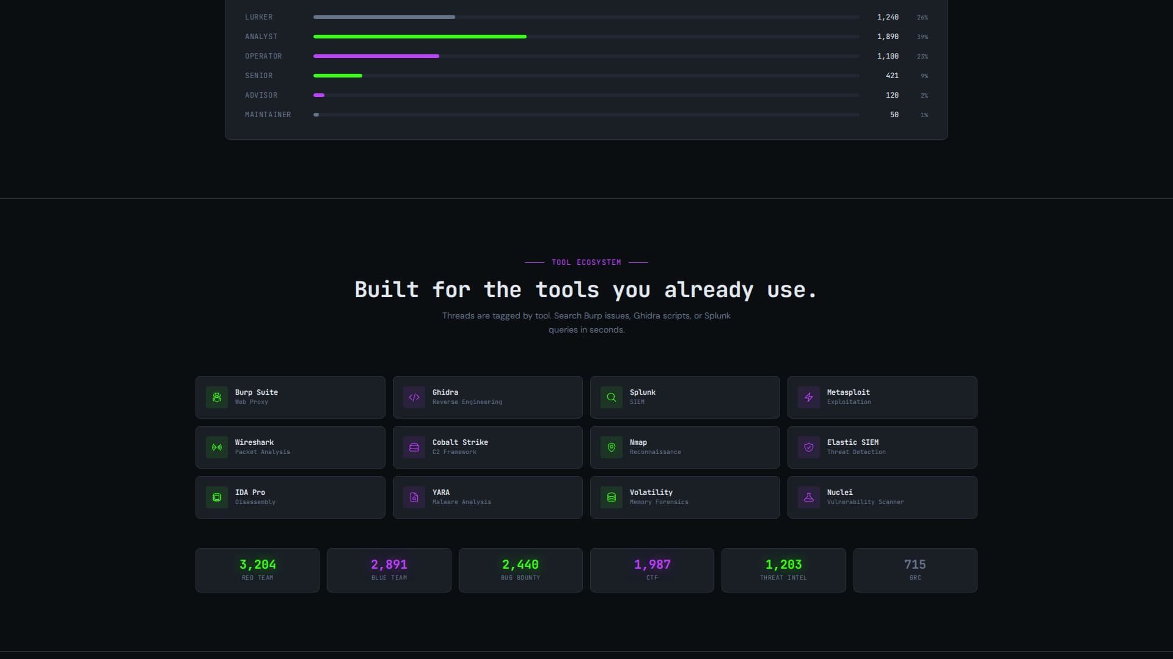Click the 1,240 Lurker count value
The image size is (1173, 659).
pyautogui.click(x=888, y=17)
